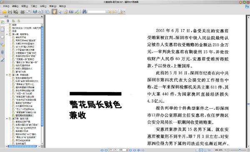
Task: Collapse the 第二篇 chapter bookmark
Action: coord(7,75)
